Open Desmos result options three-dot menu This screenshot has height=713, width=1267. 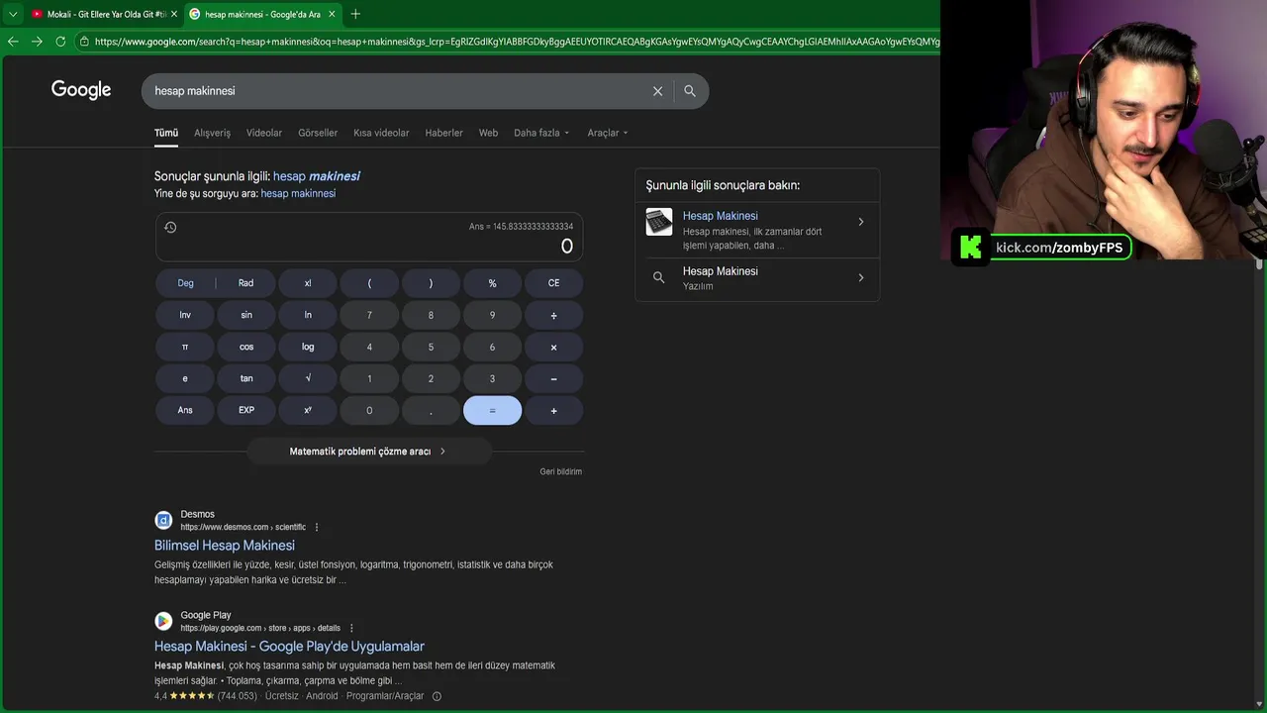[317, 527]
